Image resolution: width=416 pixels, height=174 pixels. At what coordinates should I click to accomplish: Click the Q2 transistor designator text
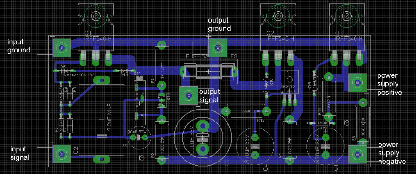click(x=270, y=33)
